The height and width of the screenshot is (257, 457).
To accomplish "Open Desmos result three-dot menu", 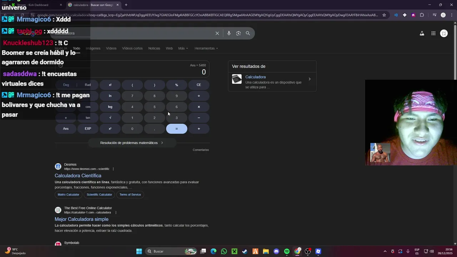I will (113, 169).
